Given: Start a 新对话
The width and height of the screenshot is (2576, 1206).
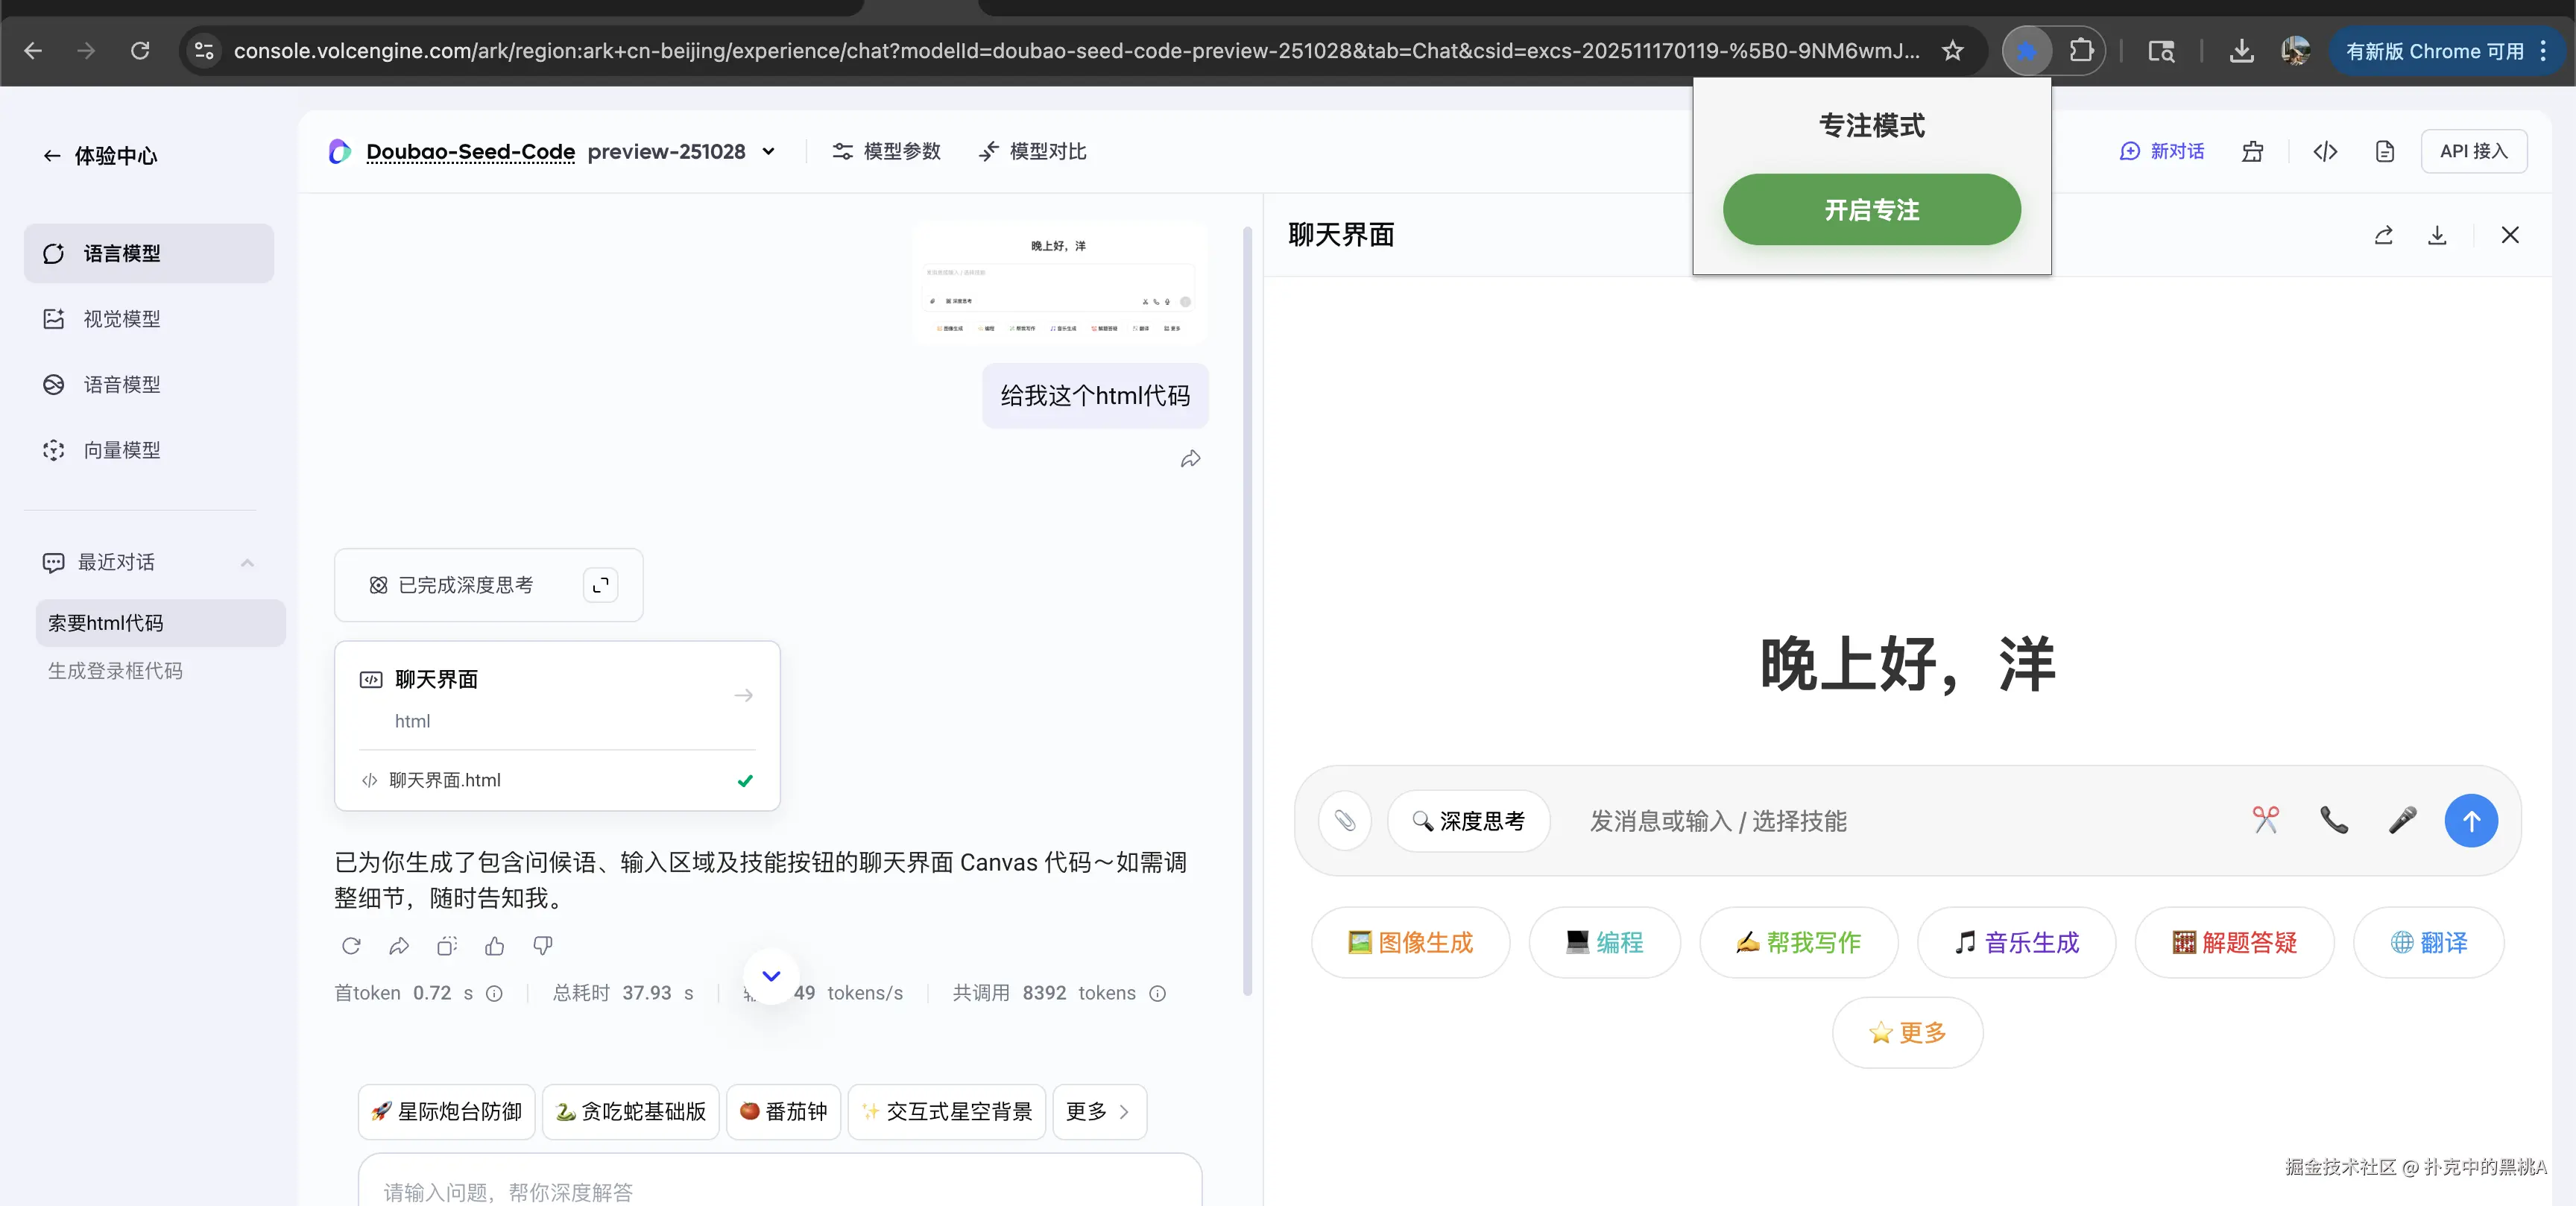Looking at the screenshot, I should (x=2162, y=151).
